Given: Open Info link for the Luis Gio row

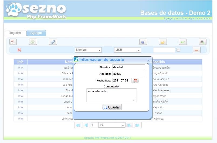Looking at the screenshot, I should 21,85.
